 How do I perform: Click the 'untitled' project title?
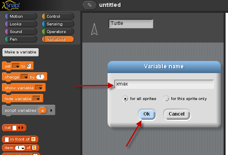110,5
